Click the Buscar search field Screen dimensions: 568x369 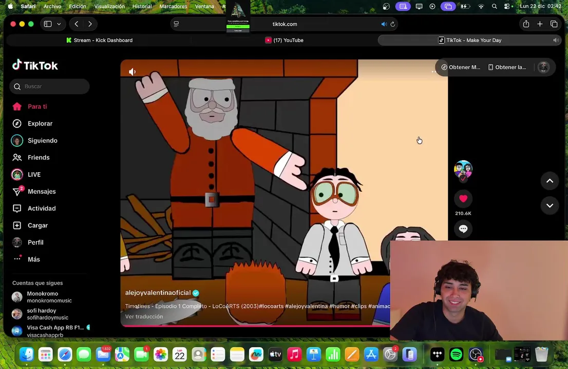tap(49, 87)
